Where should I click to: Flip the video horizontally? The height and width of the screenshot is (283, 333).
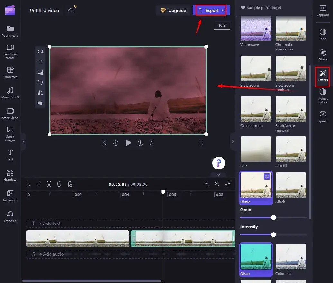click(x=40, y=92)
